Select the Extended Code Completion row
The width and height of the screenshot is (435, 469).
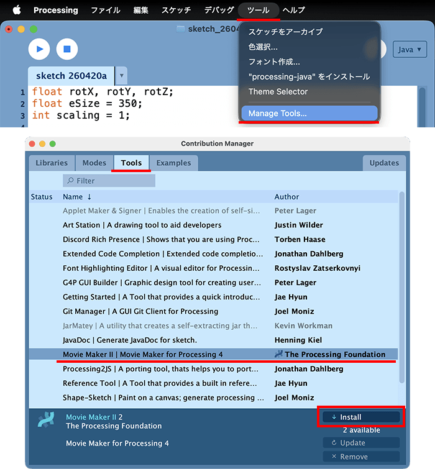[213, 254]
